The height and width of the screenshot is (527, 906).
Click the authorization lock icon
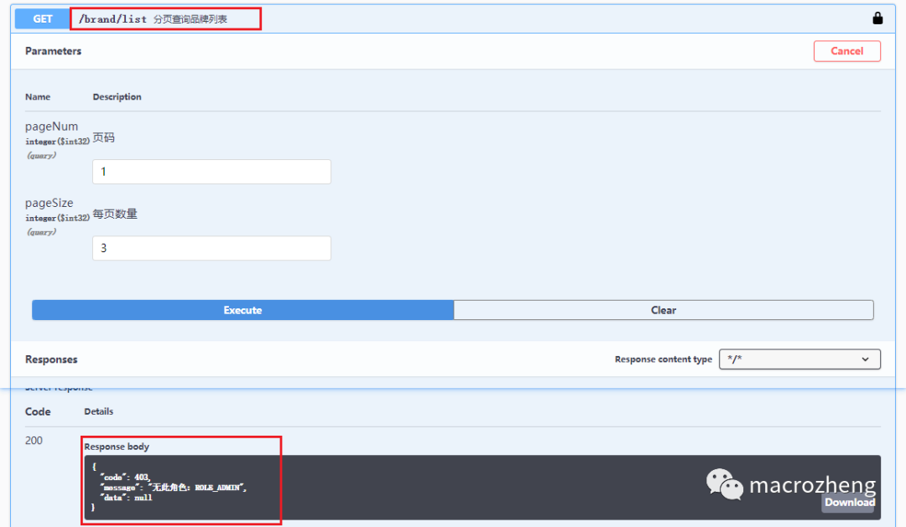877,18
